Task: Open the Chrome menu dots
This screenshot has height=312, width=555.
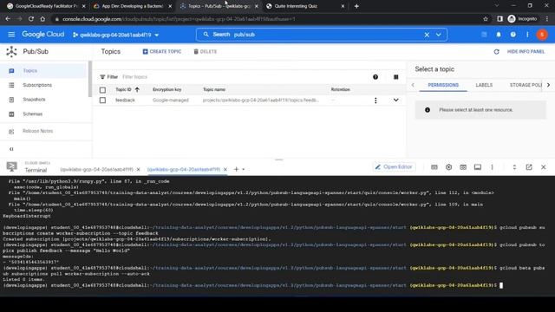Action: [547, 19]
